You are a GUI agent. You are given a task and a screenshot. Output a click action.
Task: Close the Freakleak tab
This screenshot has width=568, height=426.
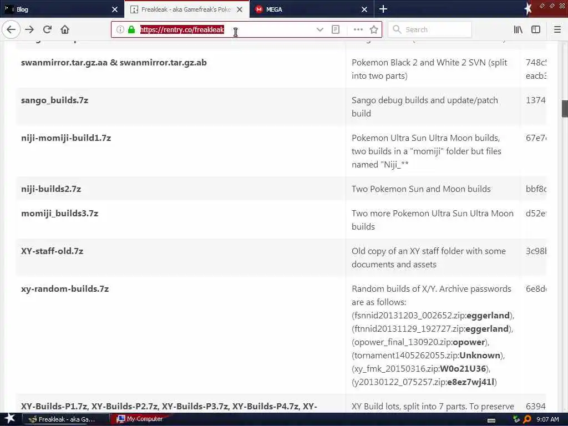coord(240,9)
